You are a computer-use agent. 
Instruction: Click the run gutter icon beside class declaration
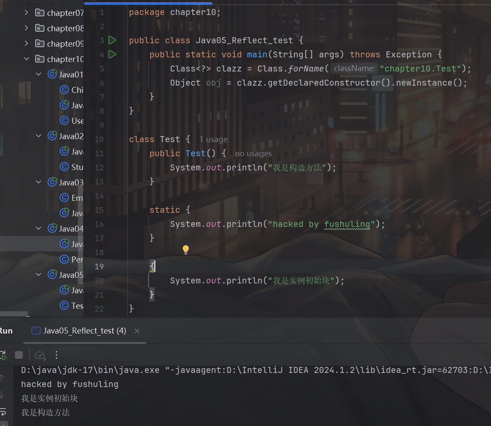(x=112, y=40)
